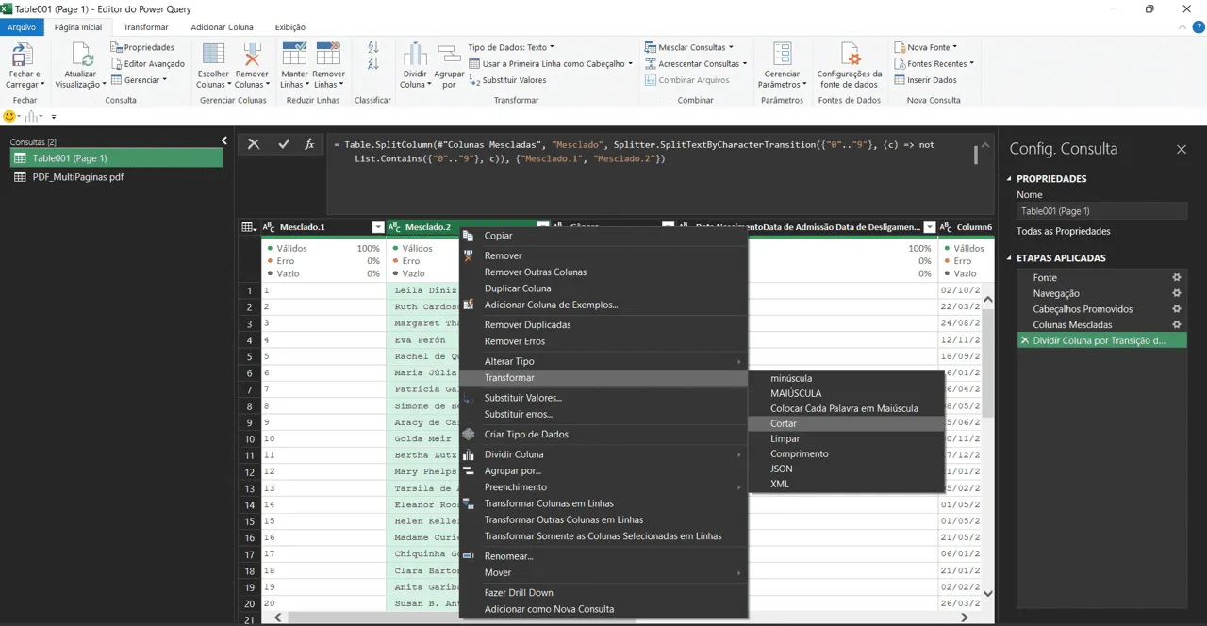Screen dimensions: 1207x626
Task: Click Substituir Valores in the ribbon
Action: click(x=507, y=80)
